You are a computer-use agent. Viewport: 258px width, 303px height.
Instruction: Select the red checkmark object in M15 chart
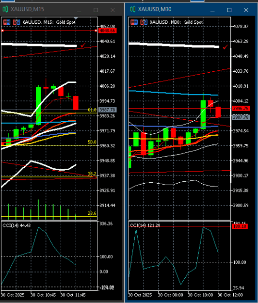click(83, 45)
